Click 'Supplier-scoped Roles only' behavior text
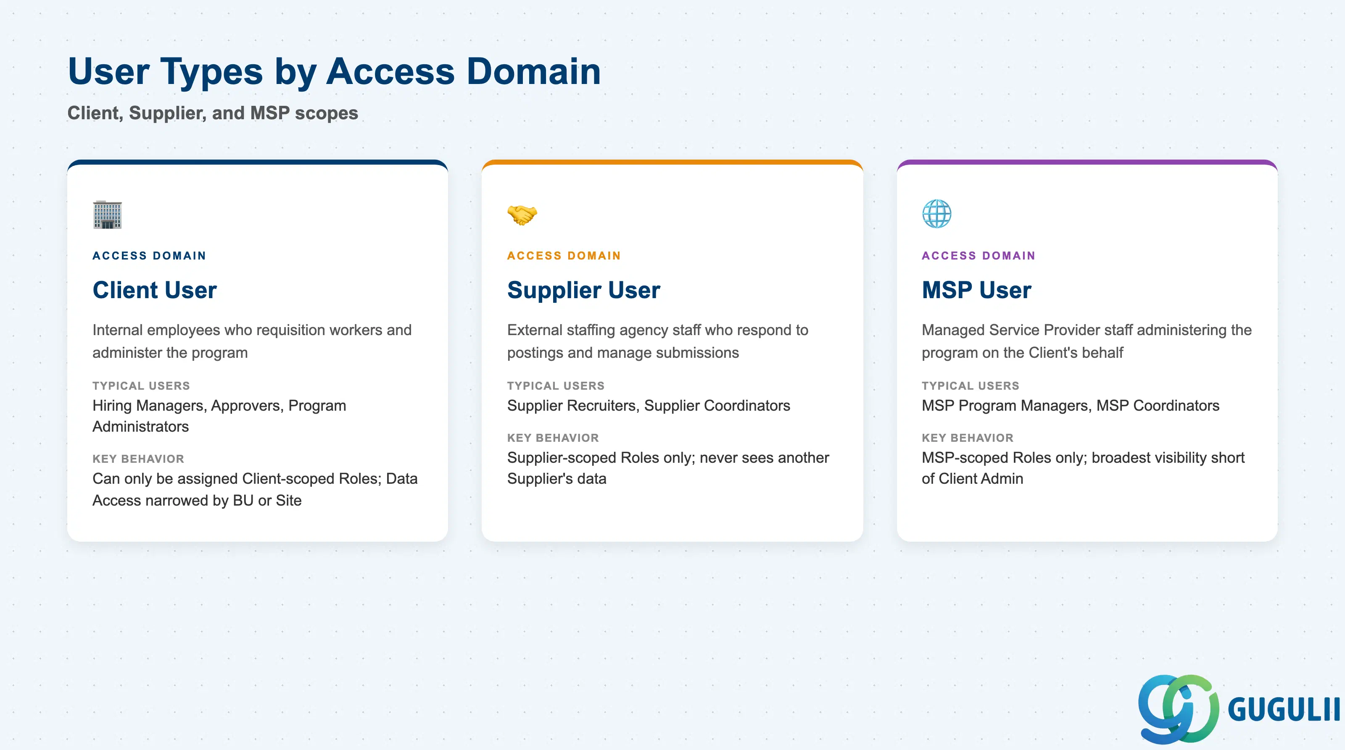This screenshot has width=1345, height=750. [x=668, y=468]
